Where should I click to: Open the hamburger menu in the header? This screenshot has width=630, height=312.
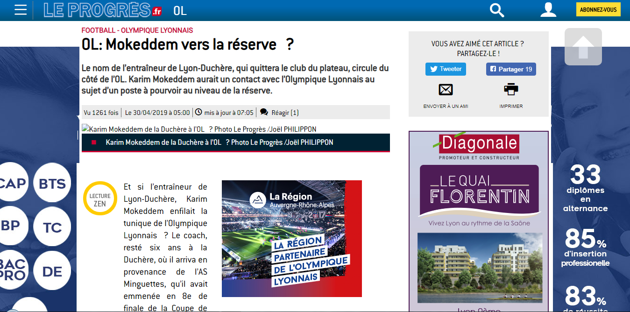[21, 10]
